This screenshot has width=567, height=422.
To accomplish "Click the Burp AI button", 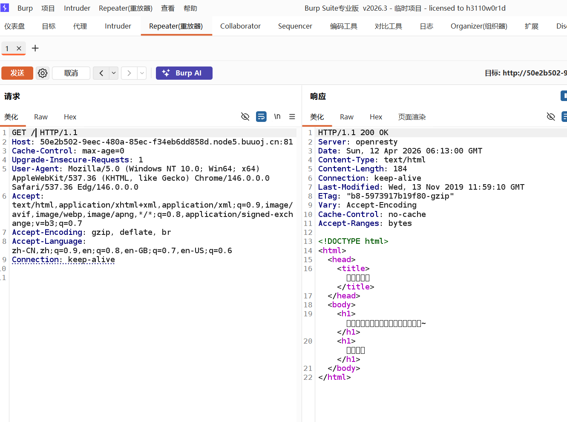I will pos(184,73).
